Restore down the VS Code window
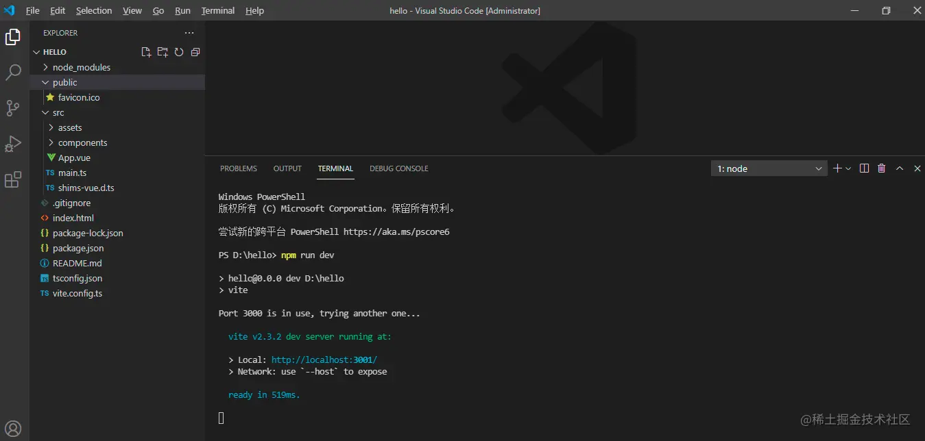This screenshot has width=925, height=441. point(886,10)
